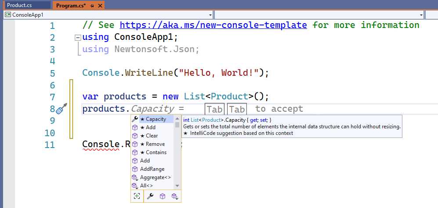
Task: Select starred Remove suggestion
Action: point(152,144)
